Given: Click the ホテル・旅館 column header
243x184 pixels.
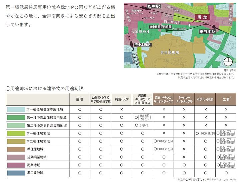Looking at the screenshot, I should tap(205, 99).
